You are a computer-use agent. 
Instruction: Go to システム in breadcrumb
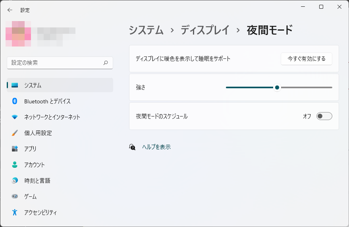[146, 30]
